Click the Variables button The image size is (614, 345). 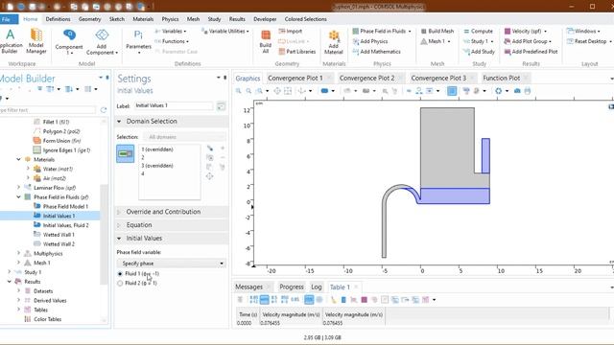coord(171,31)
